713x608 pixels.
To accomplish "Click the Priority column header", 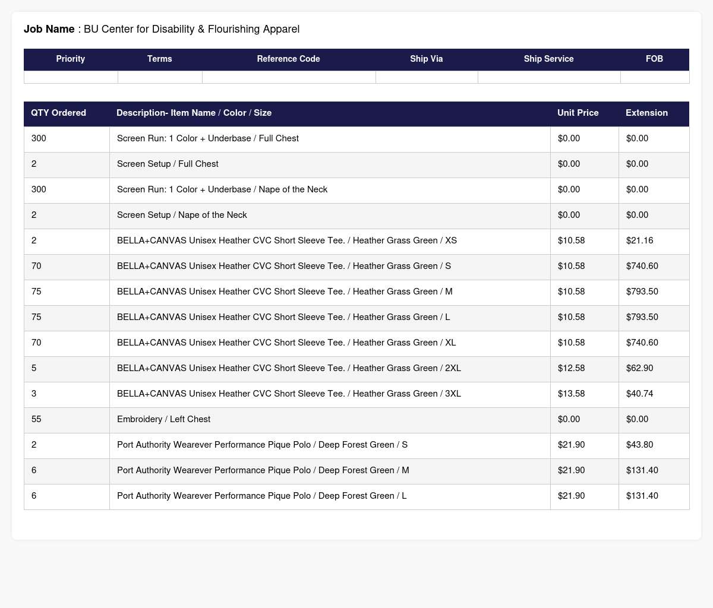I will pyautogui.click(x=71, y=59).
